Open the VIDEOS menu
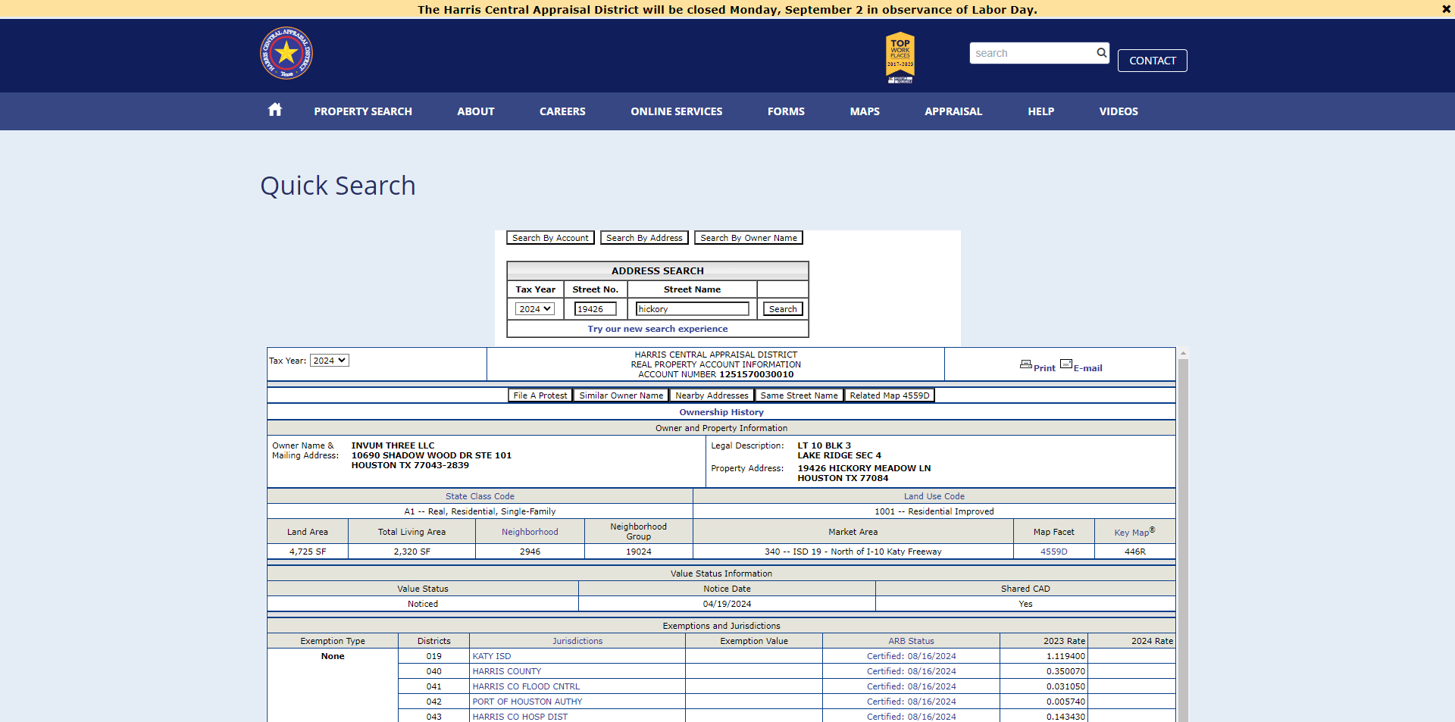Screen dimensions: 1455x722 (x=1119, y=111)
